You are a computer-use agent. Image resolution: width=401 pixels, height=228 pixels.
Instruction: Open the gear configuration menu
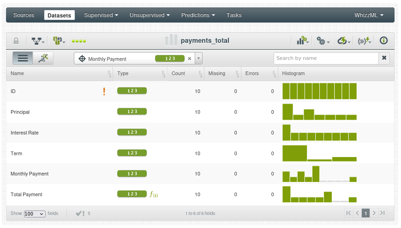pyautogui.click(x=323, y=41)
